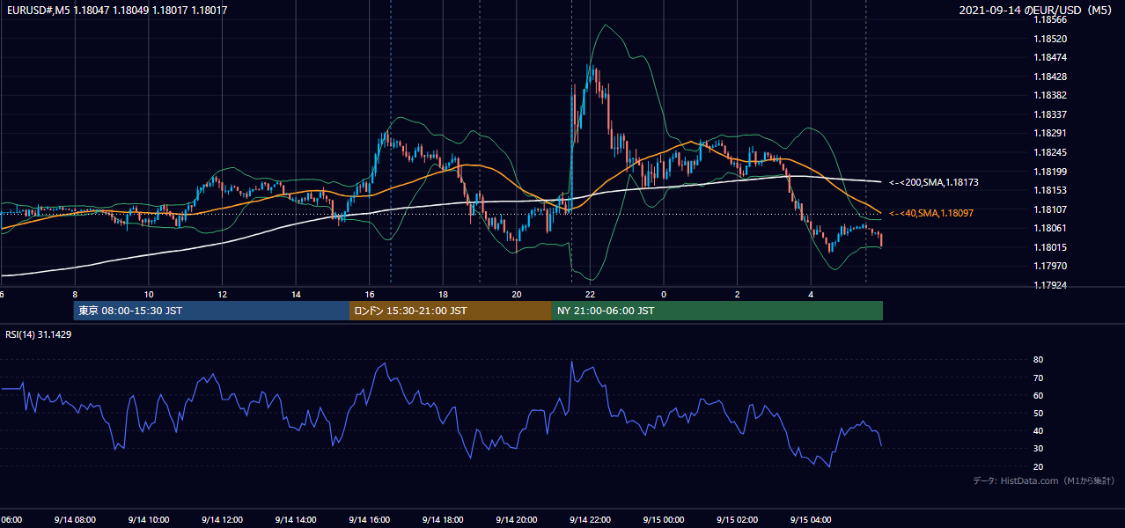Screen dimensions: 1125x528
Task: Click the 9/14 20:00 time axis label
Action: 516,519
